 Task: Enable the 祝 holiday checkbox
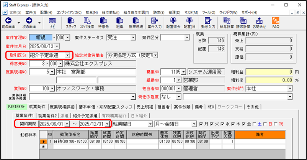276,124
